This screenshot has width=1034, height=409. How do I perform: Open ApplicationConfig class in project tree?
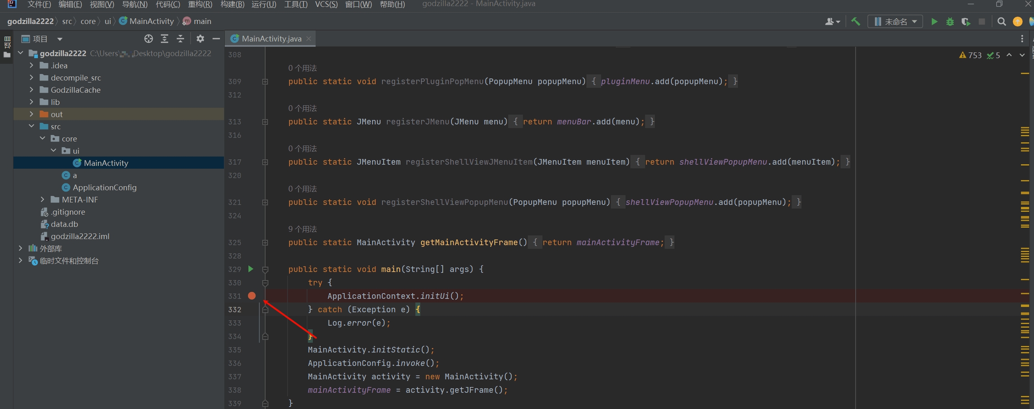pyautogui.click(x=105, y=187)
